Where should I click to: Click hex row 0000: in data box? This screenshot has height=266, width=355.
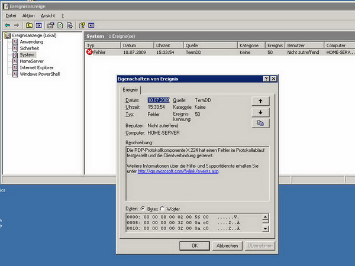click(x=182, y=217)
